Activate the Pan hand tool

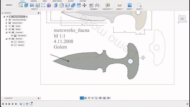click(89, 98)
